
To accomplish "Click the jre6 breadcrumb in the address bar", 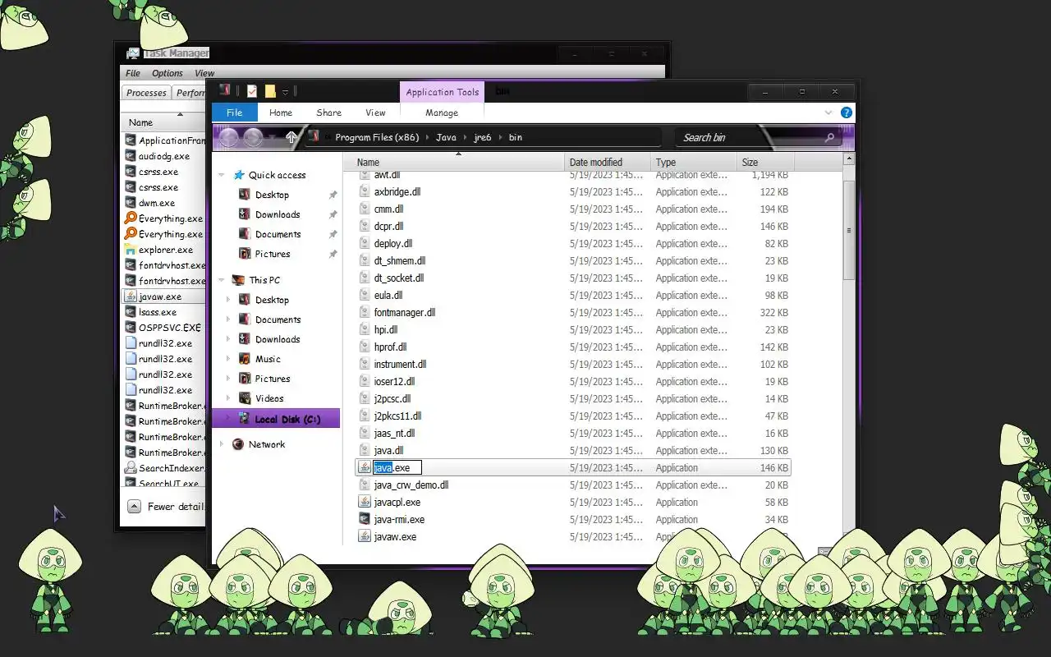I will pos(482,137).
